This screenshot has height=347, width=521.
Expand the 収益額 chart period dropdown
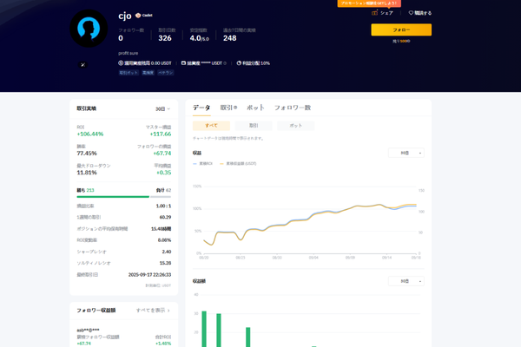click(406, 281)
